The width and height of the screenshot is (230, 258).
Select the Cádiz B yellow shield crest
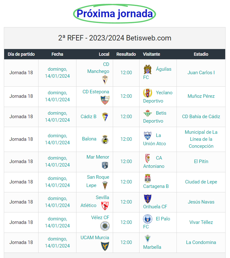coord(105,117)
